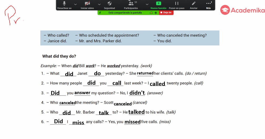Screen dimensions: 265x139
Task: Click the heading 'What did they do?'
Action: 59,56
